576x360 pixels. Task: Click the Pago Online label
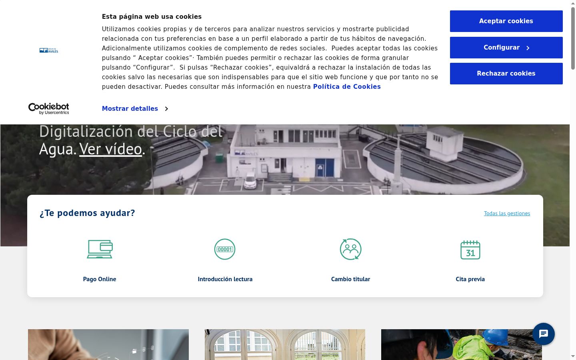pyautogui.click(x=100, y=279)
